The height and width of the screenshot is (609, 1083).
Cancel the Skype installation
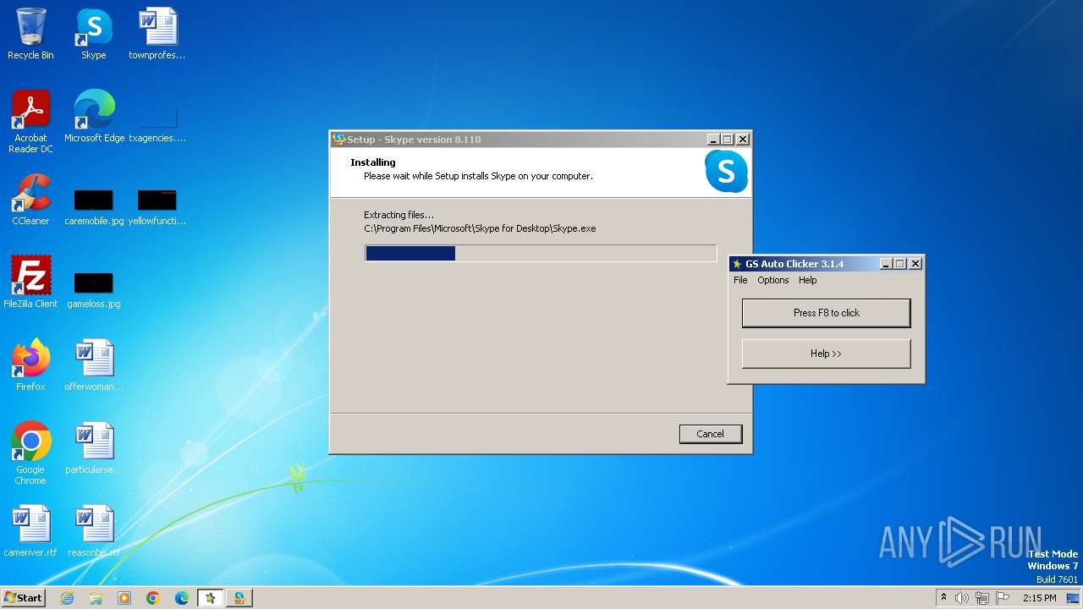[711, 434]
